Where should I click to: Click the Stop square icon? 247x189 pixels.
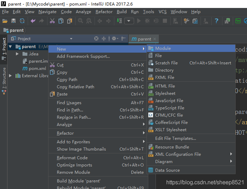[165, 21]
